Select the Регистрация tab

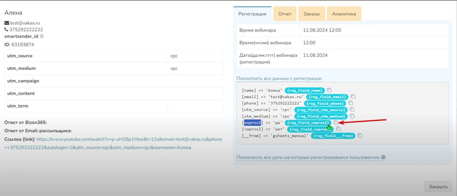point(252,14)
